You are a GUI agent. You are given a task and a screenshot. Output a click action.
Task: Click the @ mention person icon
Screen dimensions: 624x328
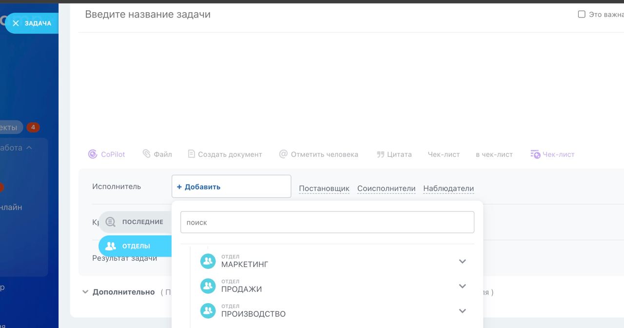click(x=283, y=154)
